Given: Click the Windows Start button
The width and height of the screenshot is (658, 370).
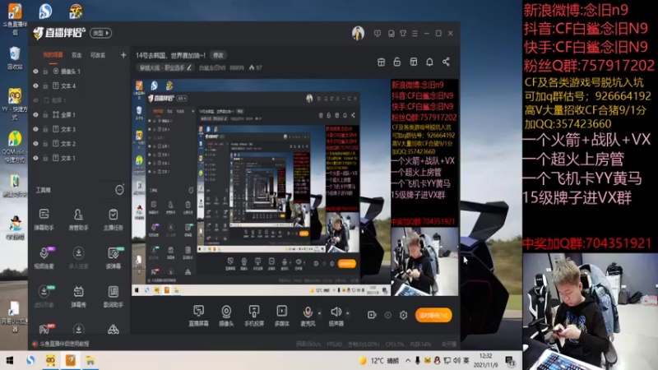Looking at the screenshot, I should point(10,360).
